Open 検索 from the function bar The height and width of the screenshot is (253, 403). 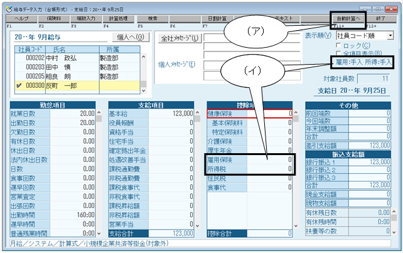point(153,19)
